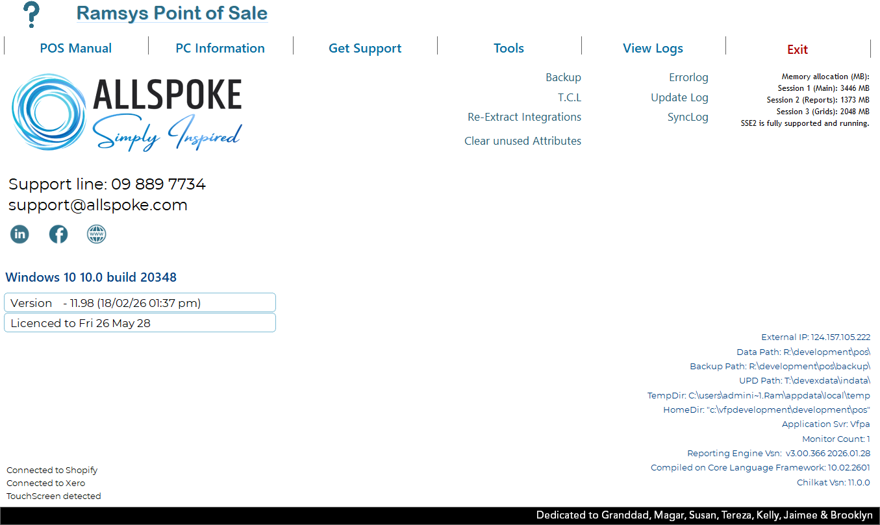
Task: Open the T.C.L tool link
Action: [569, 97]
